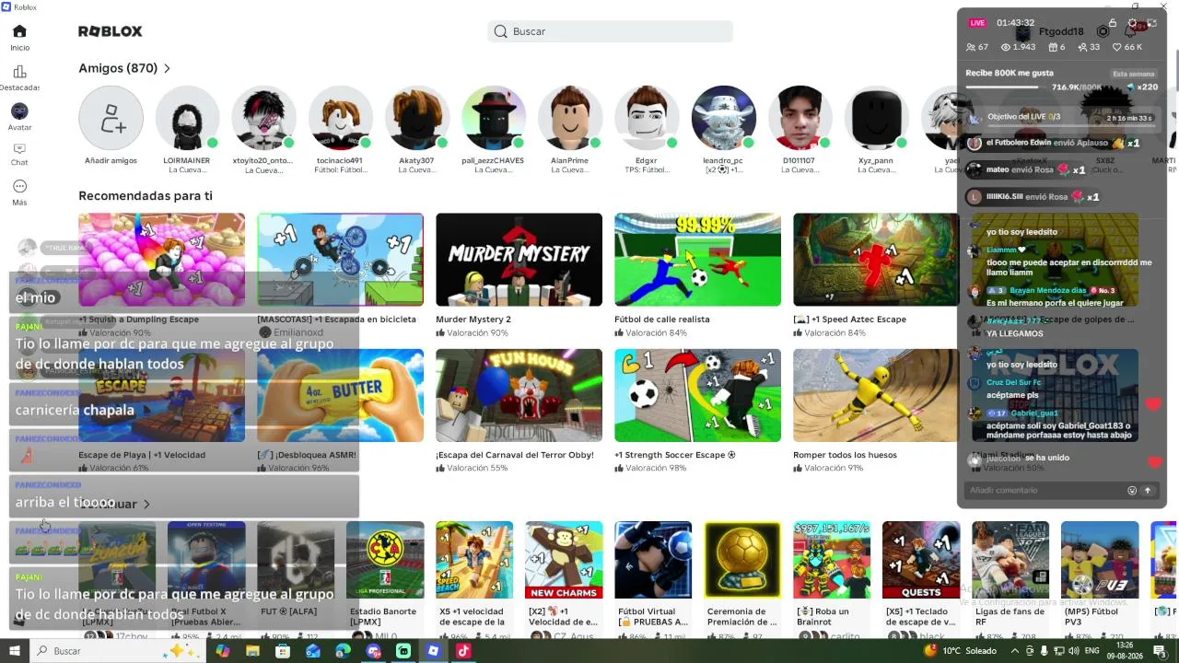Viewport: 1179px width, 663px height.
Task: Open File Explorer from the taskbar
Action: 252,651
